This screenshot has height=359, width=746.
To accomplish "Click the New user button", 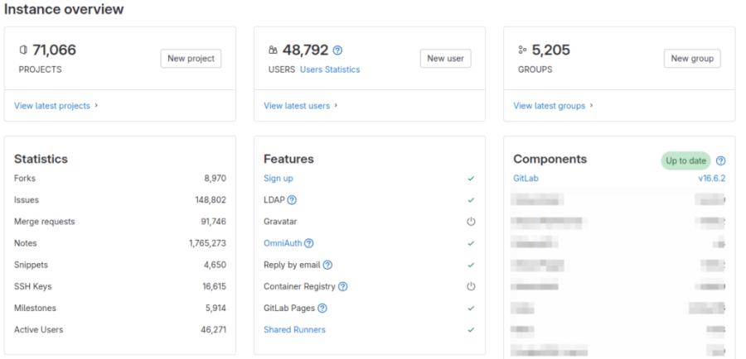I will [445, 59].
